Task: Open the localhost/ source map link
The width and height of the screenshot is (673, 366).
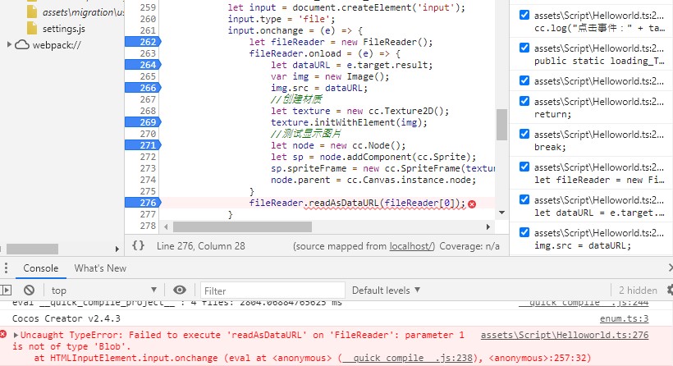Action: tap(412, 246)
